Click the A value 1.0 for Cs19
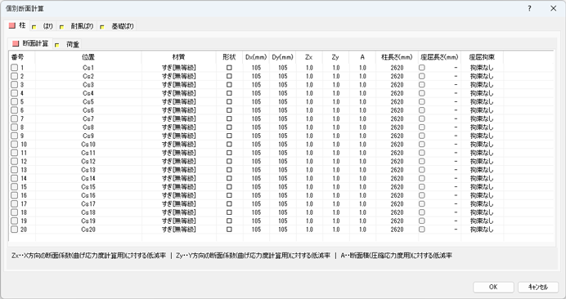 [x=362, y=221]
